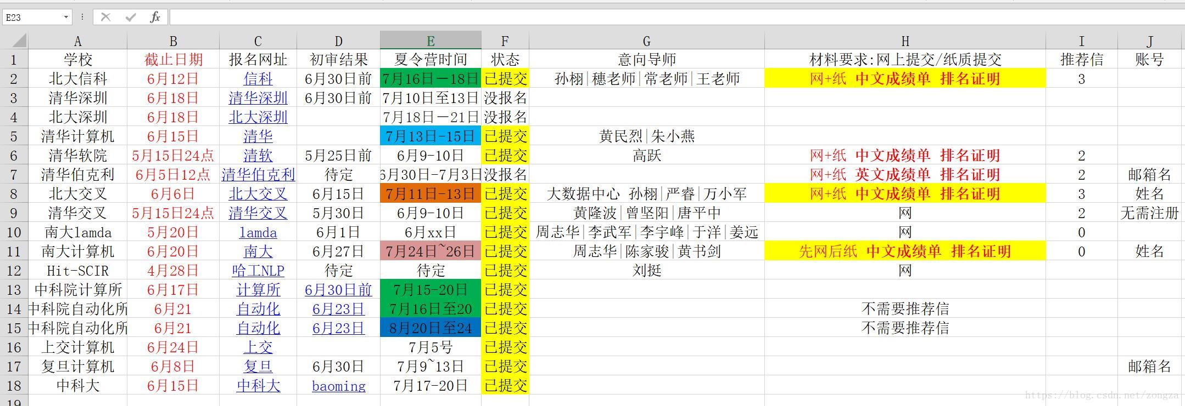
Task: Open the baoming hyperlink
Action: (338, 386)
